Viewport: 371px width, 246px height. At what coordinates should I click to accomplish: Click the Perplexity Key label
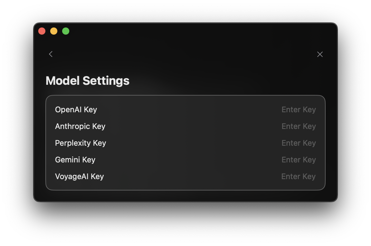click(80, 143)
